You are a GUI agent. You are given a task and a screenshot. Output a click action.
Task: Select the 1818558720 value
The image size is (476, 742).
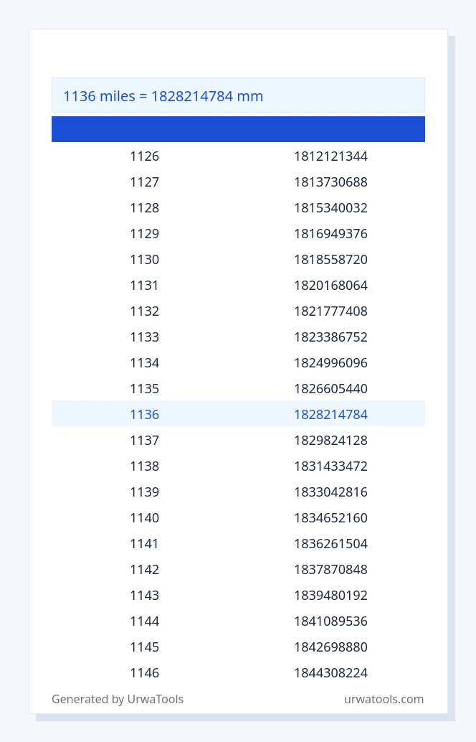point(331,259)
